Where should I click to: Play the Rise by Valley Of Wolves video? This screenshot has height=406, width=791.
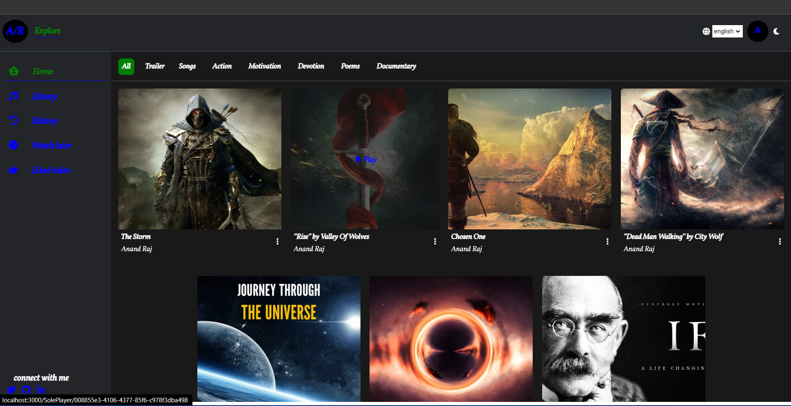366,159
